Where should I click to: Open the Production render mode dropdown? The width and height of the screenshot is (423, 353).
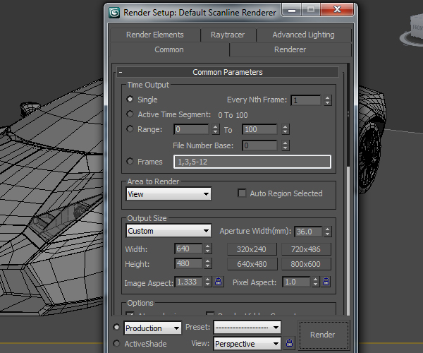153,328
